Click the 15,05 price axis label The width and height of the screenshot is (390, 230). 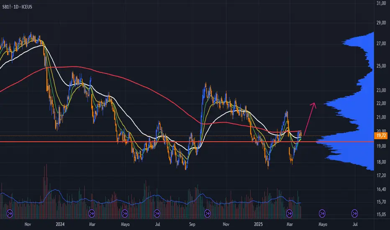381,215
